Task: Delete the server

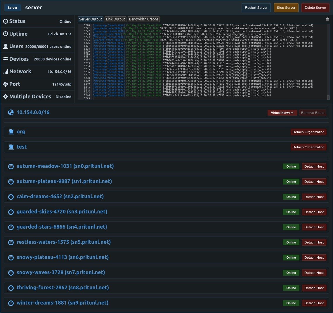Action: (315, 8)
